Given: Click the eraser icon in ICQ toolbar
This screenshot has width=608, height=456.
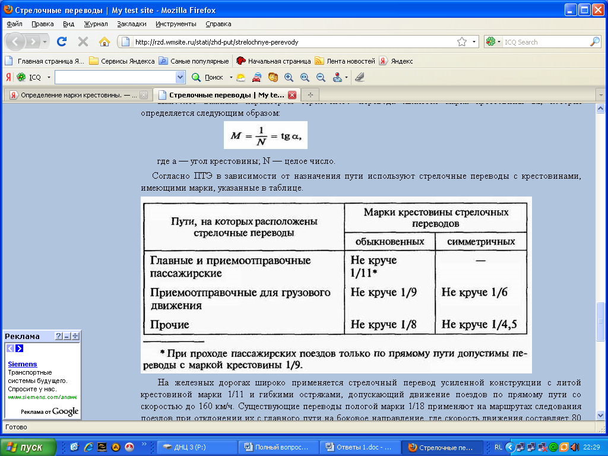Looking at the screenshot, I should (x=360, y=78).
